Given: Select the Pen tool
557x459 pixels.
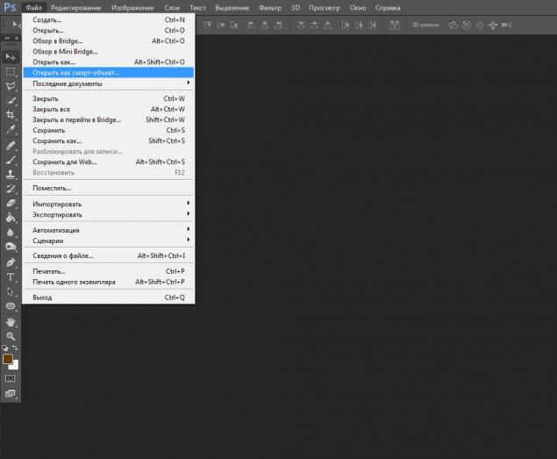Looking at the screenshot, I should click(11, 262).
